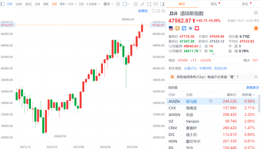Switch to 日K daily candlestick view
This screenshot has width=261, height=149.
(x=37, y=4)
